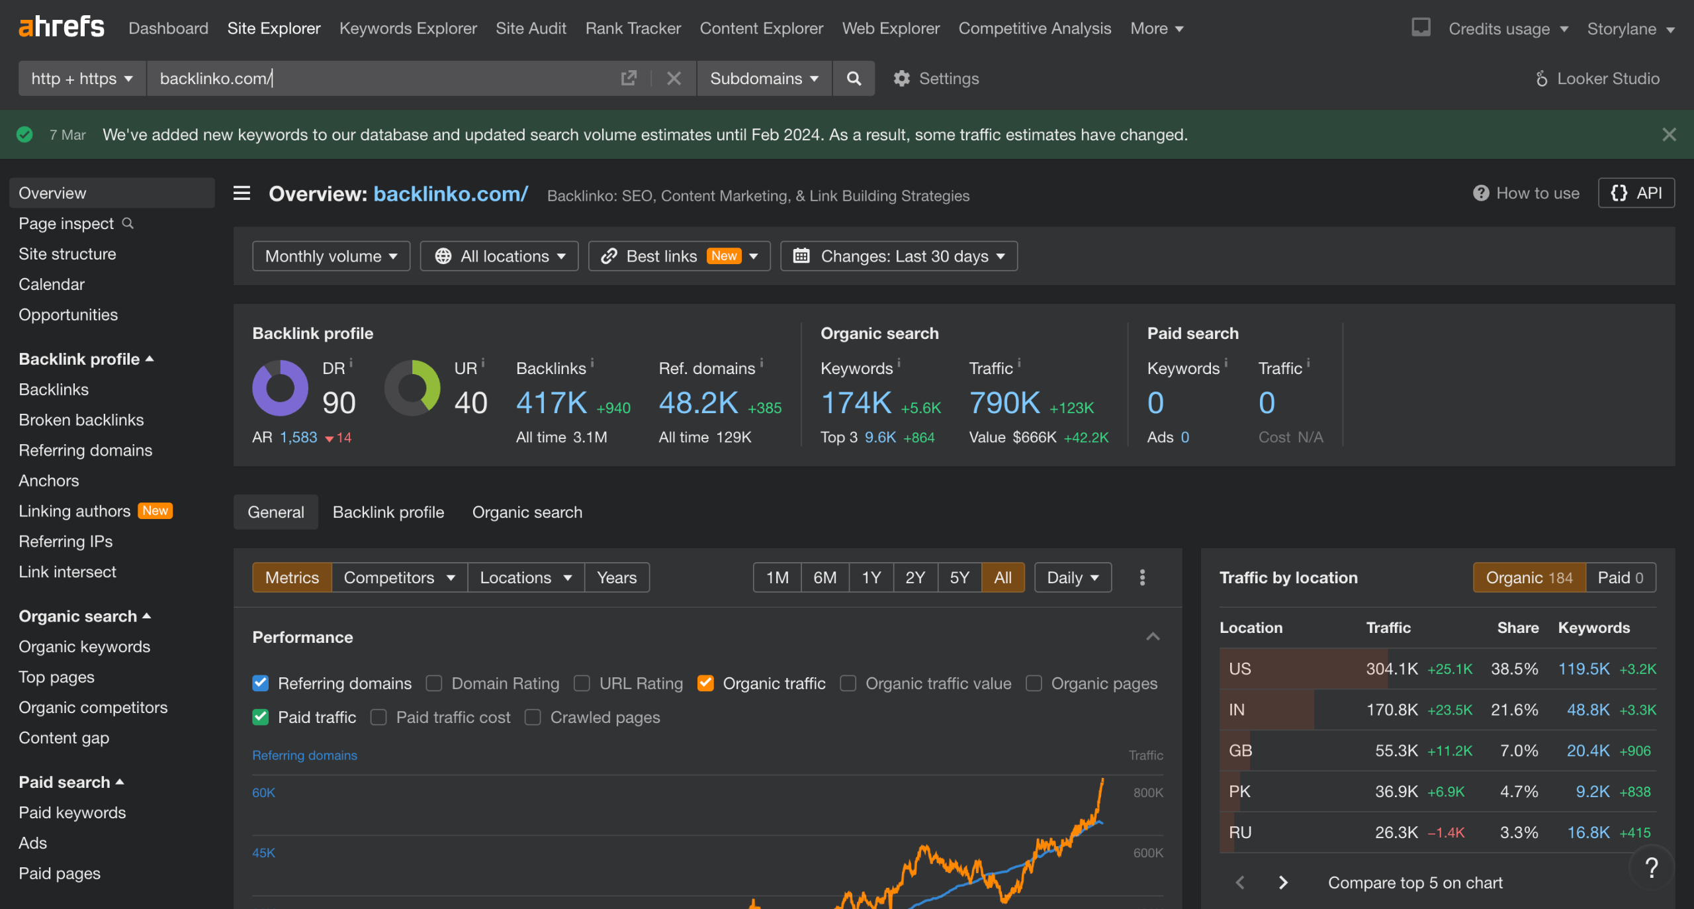Enable the Domain Rating checkbox
This screenshot has height=909, width=1694.
coord(434,683)
